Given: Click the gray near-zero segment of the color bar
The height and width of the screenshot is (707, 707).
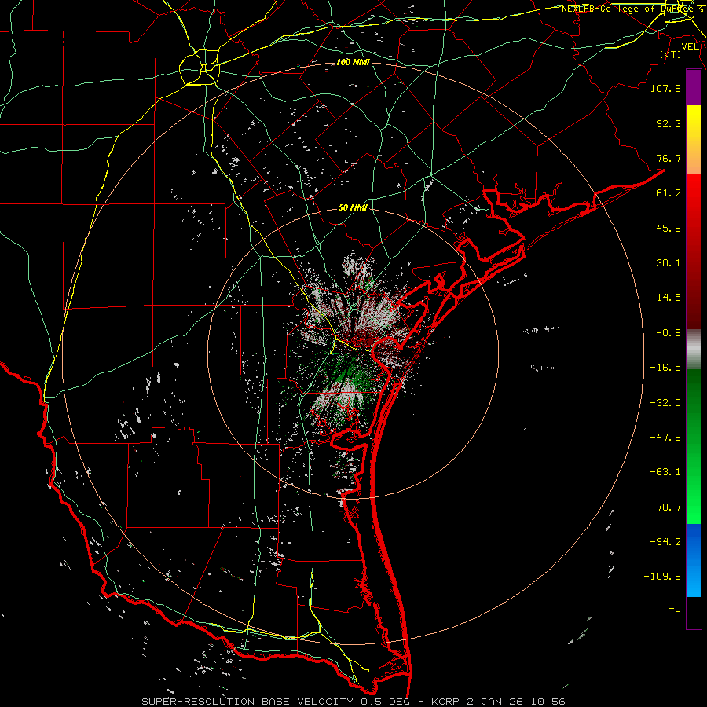Looking at the screenshot, I should [694, 350].
